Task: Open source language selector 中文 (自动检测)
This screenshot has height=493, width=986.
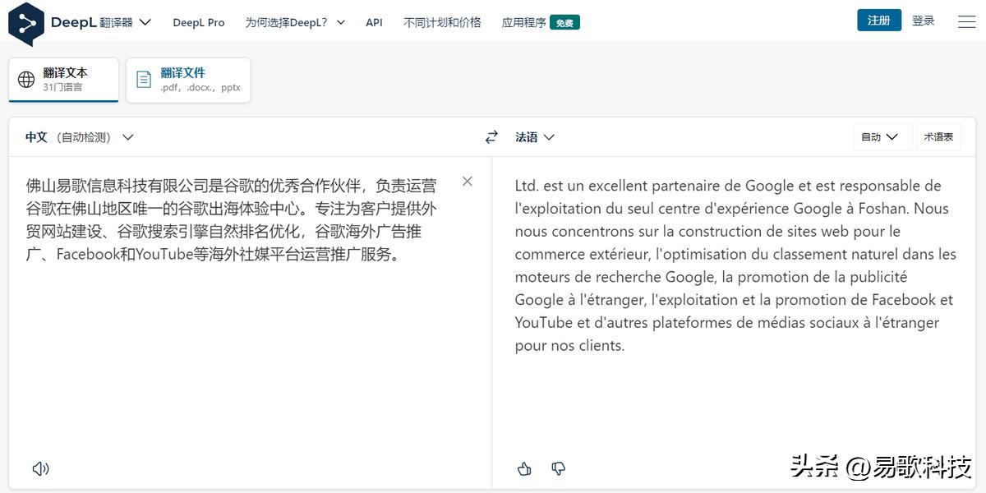Action: 80,137
